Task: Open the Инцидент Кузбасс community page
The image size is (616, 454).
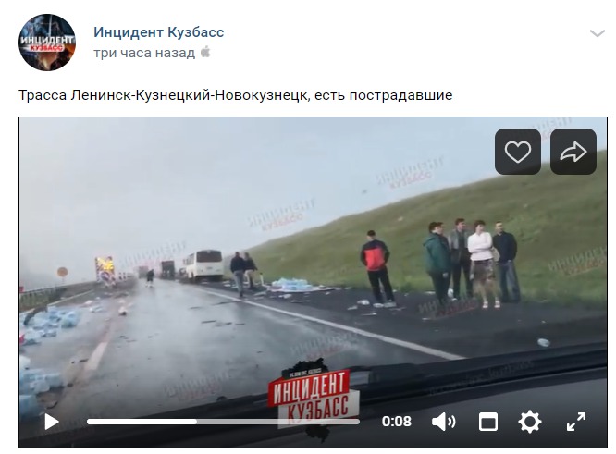Action: (159, 31)
